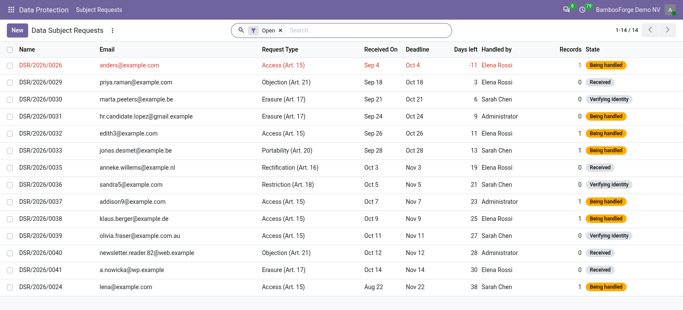Click into the Search input field

(367, 30)
